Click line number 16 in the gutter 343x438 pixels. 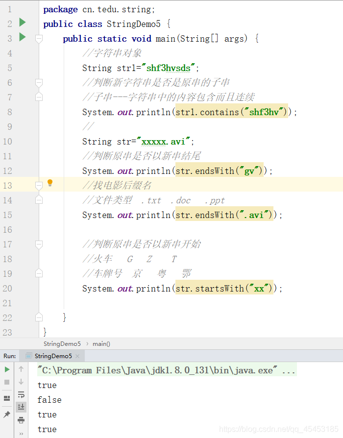pyautogui.click(x=7, y=230)
